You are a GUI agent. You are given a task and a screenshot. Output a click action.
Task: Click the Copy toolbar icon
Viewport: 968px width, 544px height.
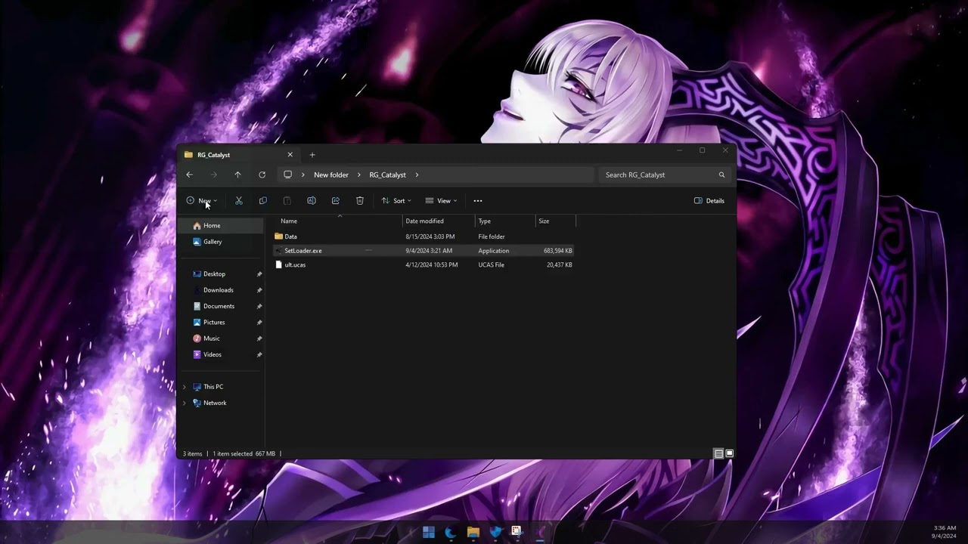pyautogui.click(x=263, y=201)
